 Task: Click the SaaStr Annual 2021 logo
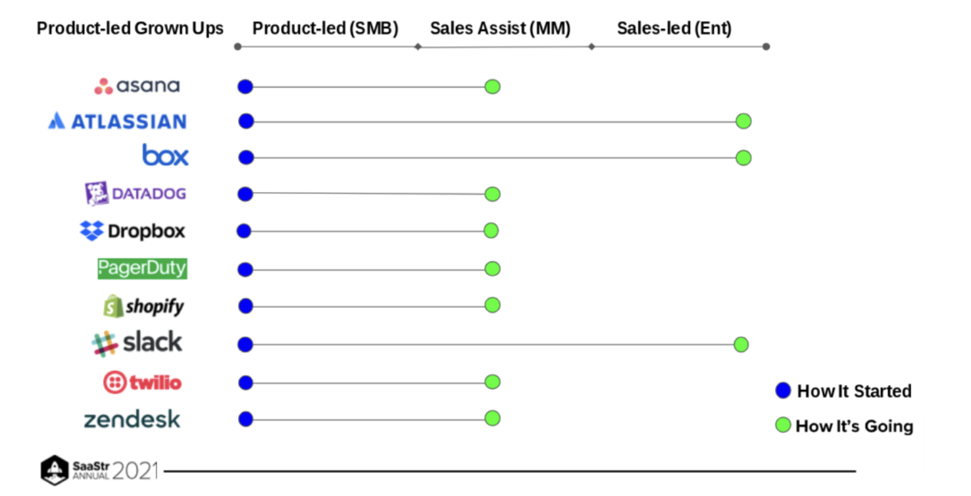tap(99, 469)
